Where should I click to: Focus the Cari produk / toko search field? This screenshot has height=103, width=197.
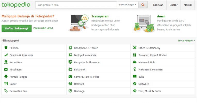pyautogui.click(x=76, y=5)
